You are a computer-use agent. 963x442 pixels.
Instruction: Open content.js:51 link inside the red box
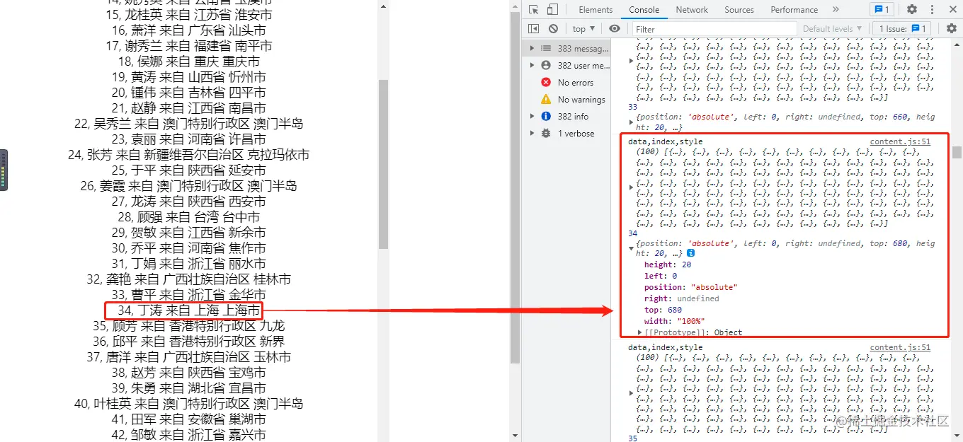click(x=900, y=141)
